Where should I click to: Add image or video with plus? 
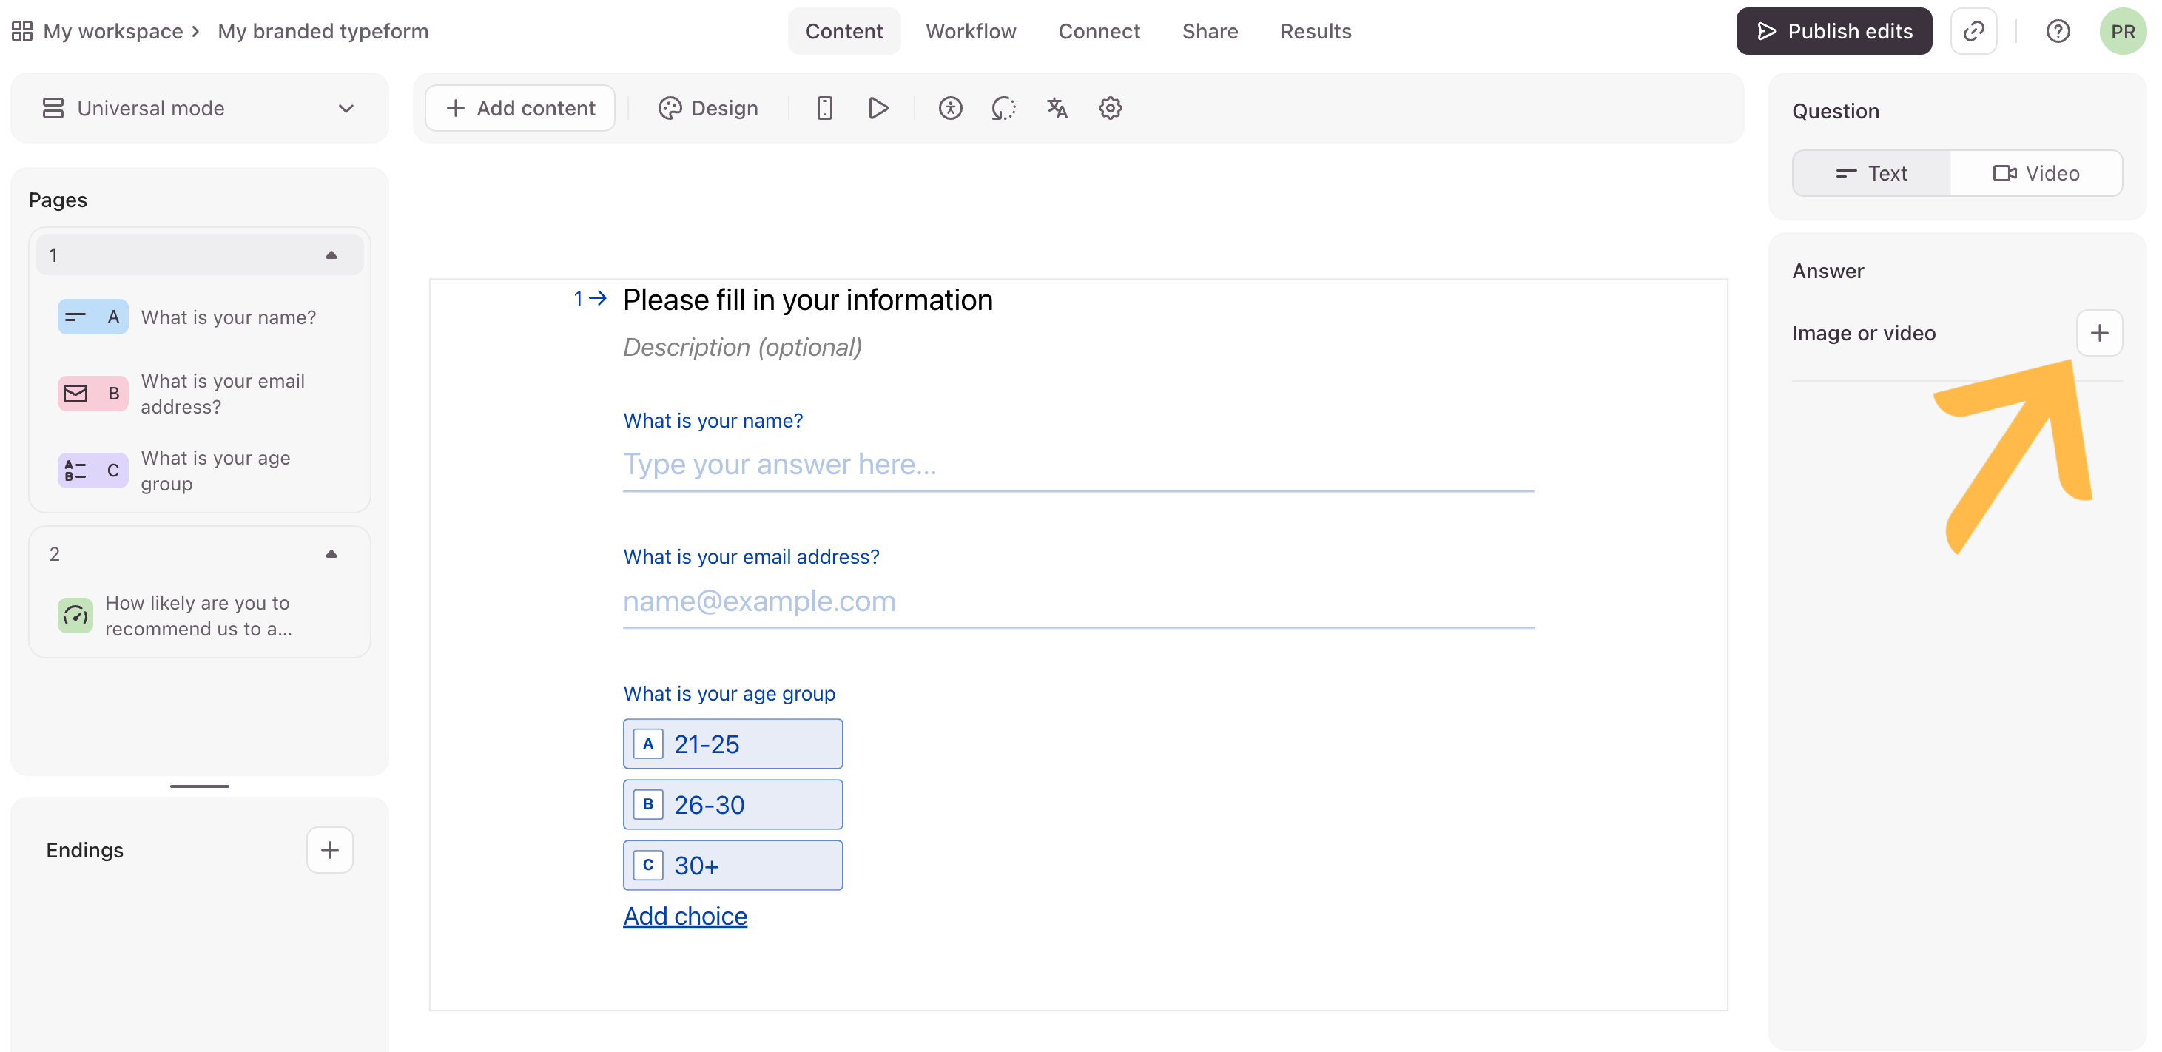2099,333
